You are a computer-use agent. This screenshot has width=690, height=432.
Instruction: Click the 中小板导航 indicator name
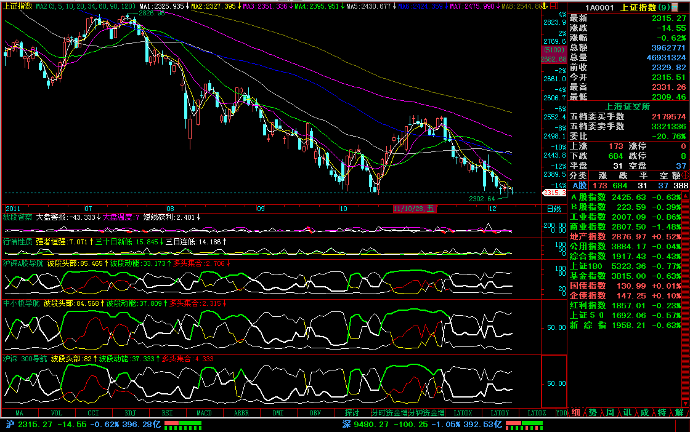[21, 303]
